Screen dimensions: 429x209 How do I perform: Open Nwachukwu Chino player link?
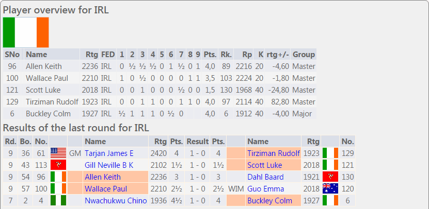click(x=116, y=200)
